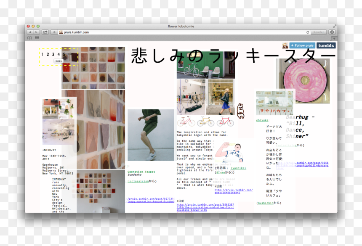Open the running person in green shorts photo

(x=151, y=135)
